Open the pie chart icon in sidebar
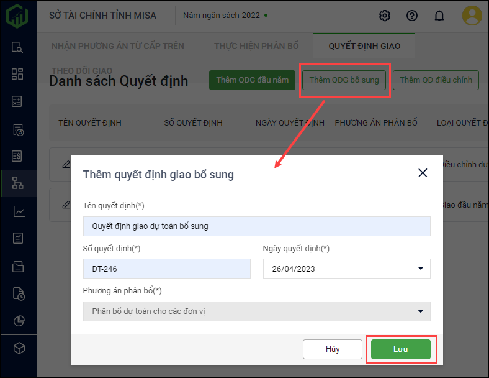This screenshot has width=489, height=378. (x=18, y=321)
